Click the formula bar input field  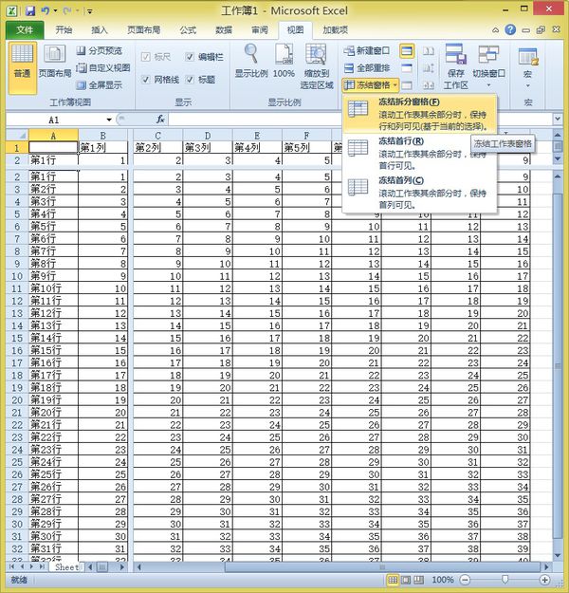(x=359, y=120)
